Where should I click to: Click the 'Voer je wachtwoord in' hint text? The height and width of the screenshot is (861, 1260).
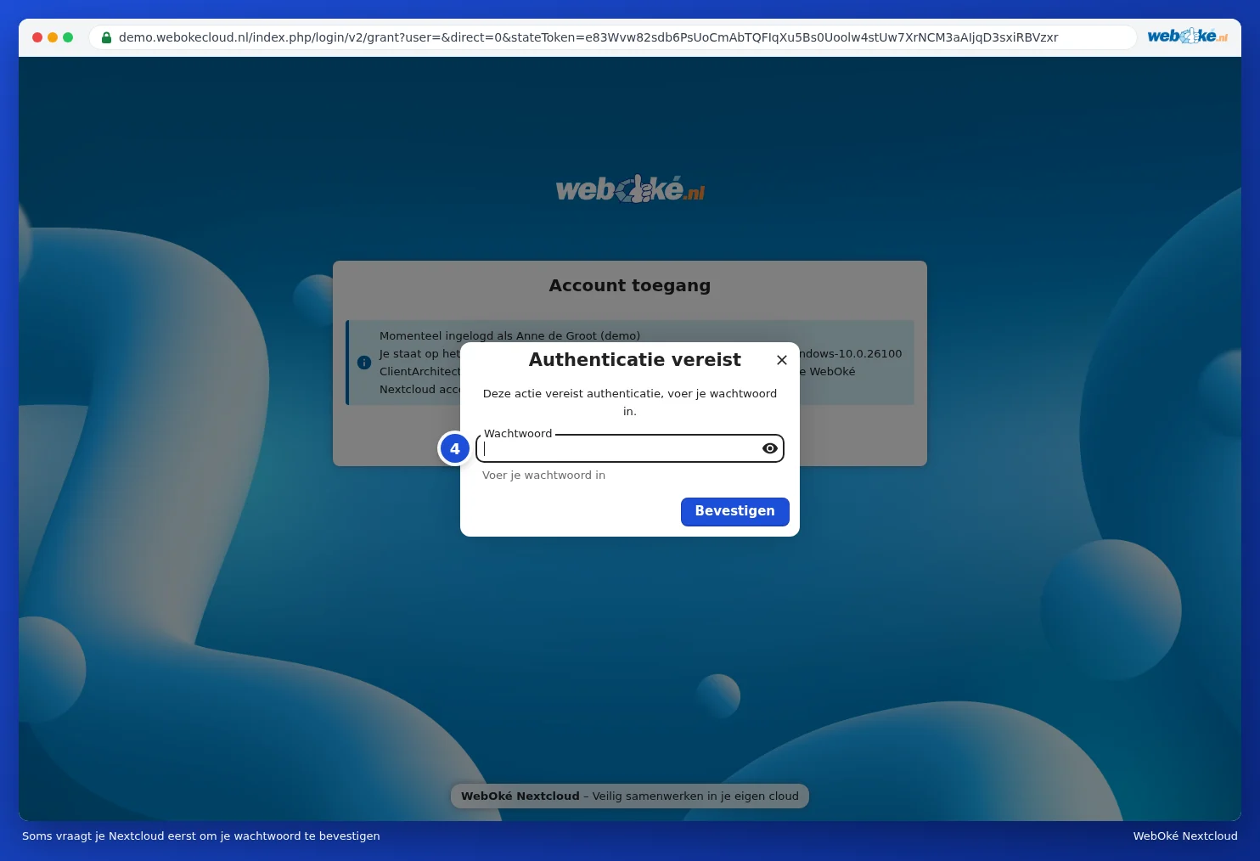point(543,476)
